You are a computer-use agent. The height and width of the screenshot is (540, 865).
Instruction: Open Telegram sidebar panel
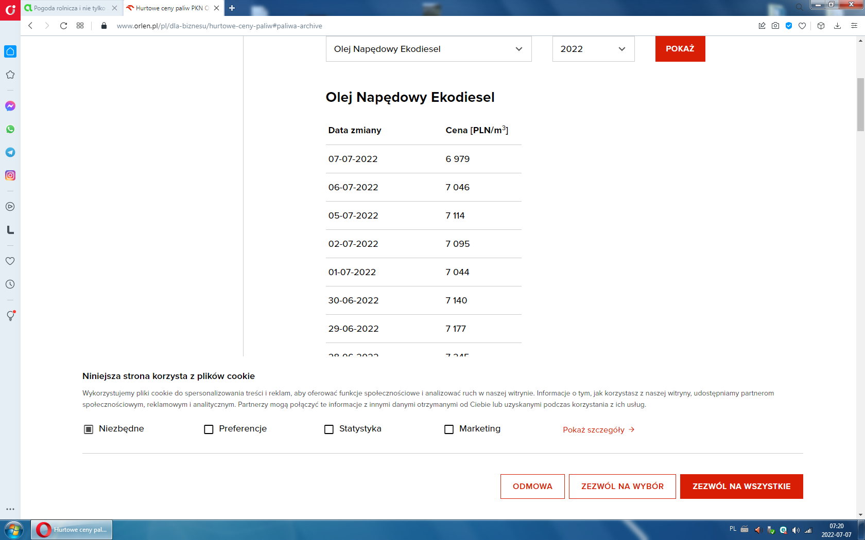10,152
